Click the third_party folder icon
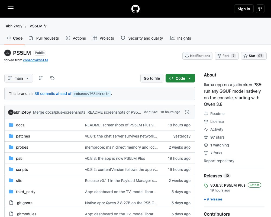271x217 pixels. (11, 192)
